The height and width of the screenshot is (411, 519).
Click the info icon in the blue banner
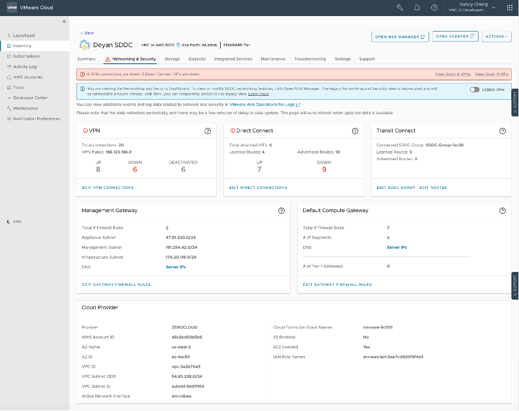click(x=83, y=89)
